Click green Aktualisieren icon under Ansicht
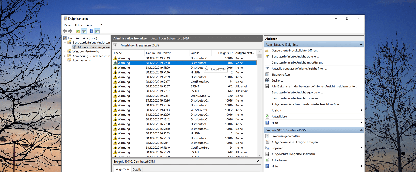416x172 pixels. click(x=267, y=117)
